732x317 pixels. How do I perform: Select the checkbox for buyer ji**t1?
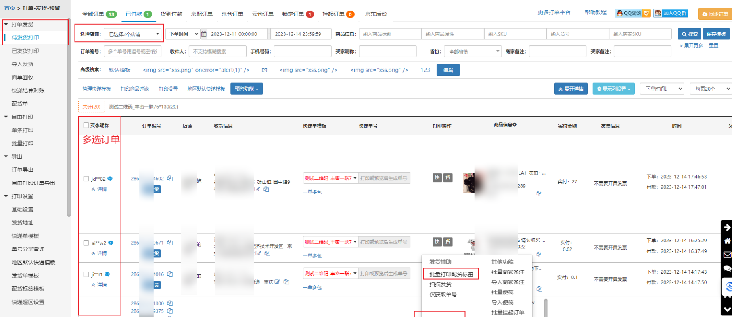click(86, 274)
